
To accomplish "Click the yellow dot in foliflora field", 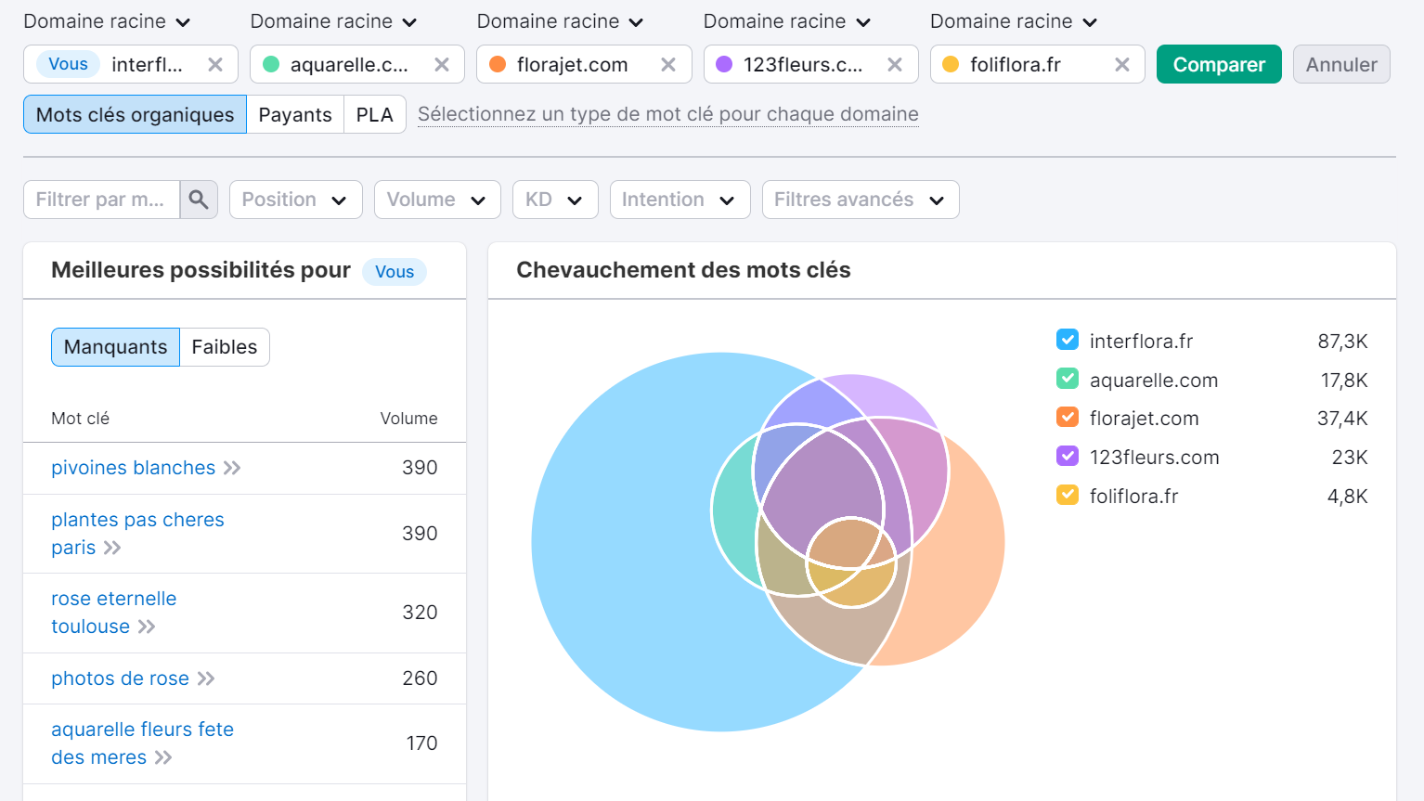I will pyautogui.click(x=951, y=64).
